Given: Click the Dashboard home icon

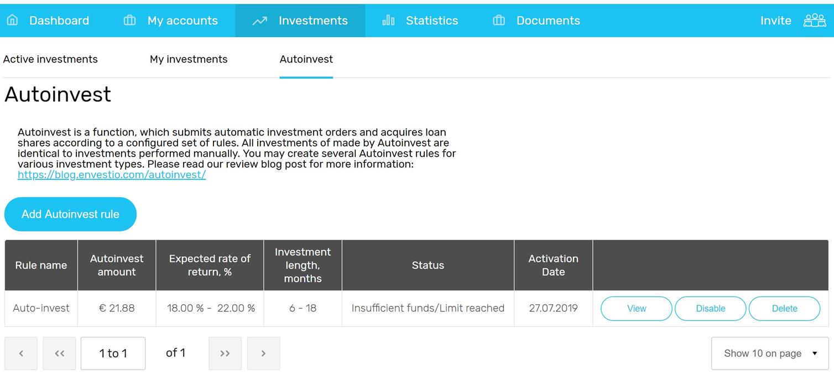Looking at the screenshot, I should coord(12,20).
